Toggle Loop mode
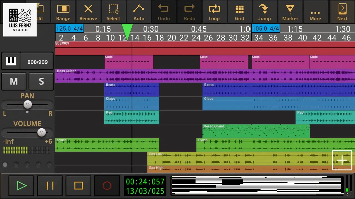Screen dimensions: 355x199 214,12
